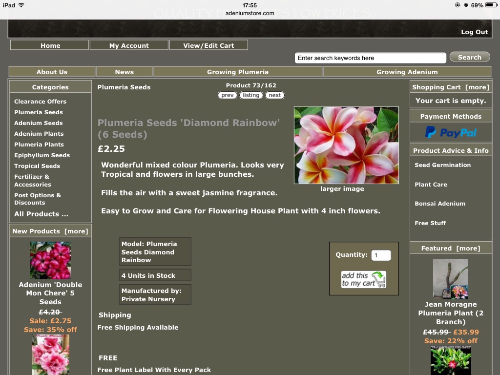This screenshot has width=500, height=375.
Task: Open Growing Plumeria page
Action: 238,72
